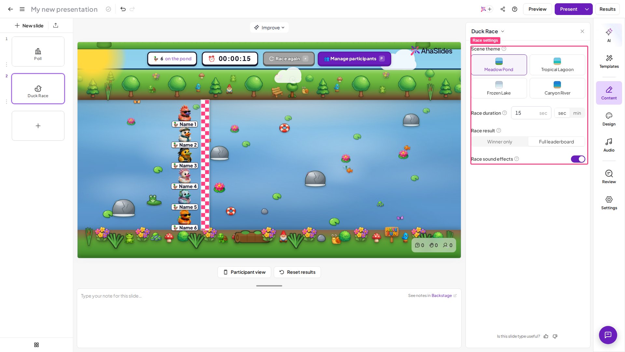Image resolution: width=625 pixels, height=352 pixels.
Task: Select the Poll slide thumbnail
Action: tap(38, 51)
